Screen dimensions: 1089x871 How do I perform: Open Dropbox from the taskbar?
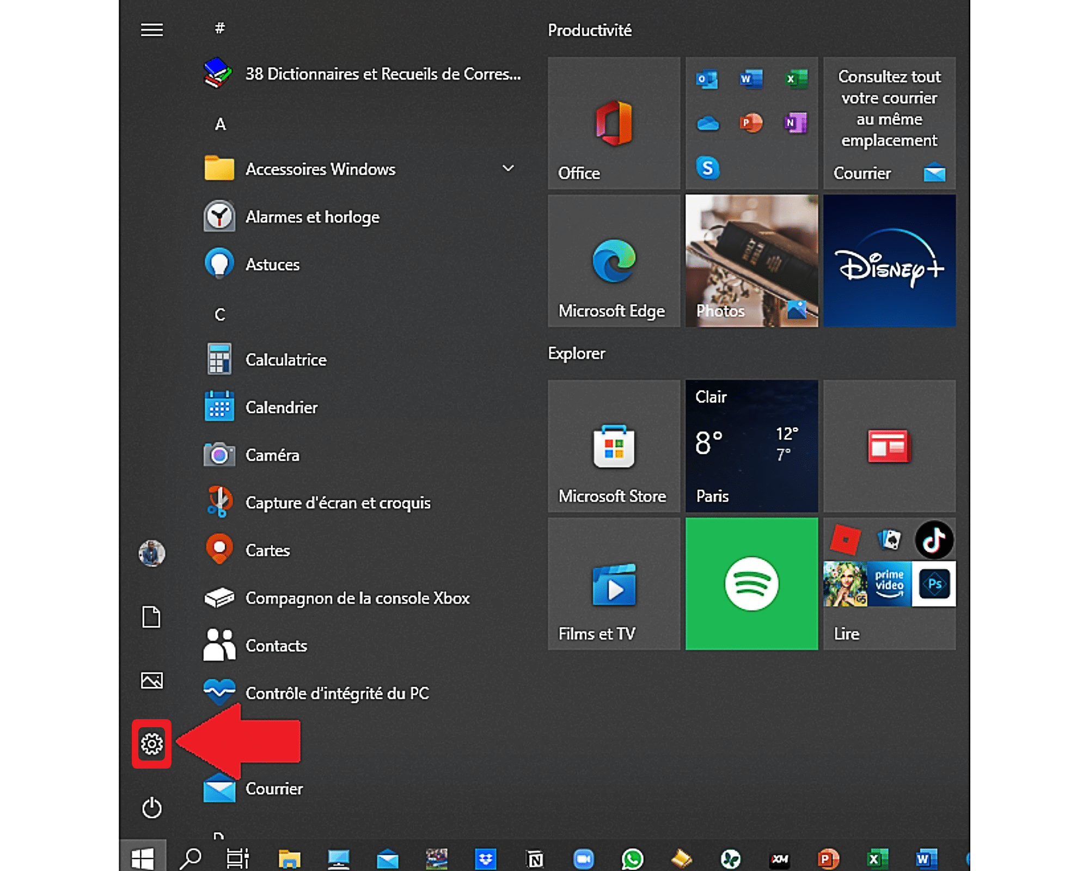[x=485, y=858]
